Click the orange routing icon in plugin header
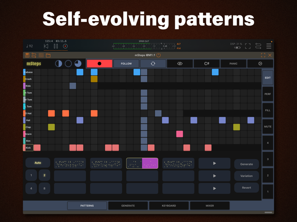Image resolution: width=297 pixels, height=222 pixels. click(x=34, y=55)
